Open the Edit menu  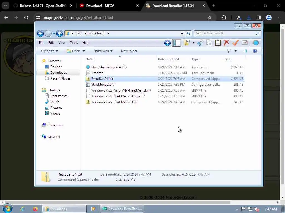tap(51, 43)
